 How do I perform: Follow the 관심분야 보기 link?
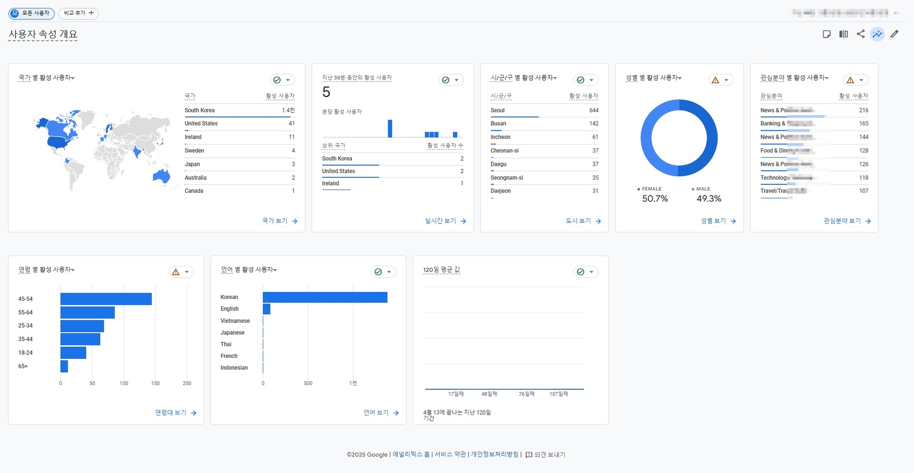[x=847, y=221]
